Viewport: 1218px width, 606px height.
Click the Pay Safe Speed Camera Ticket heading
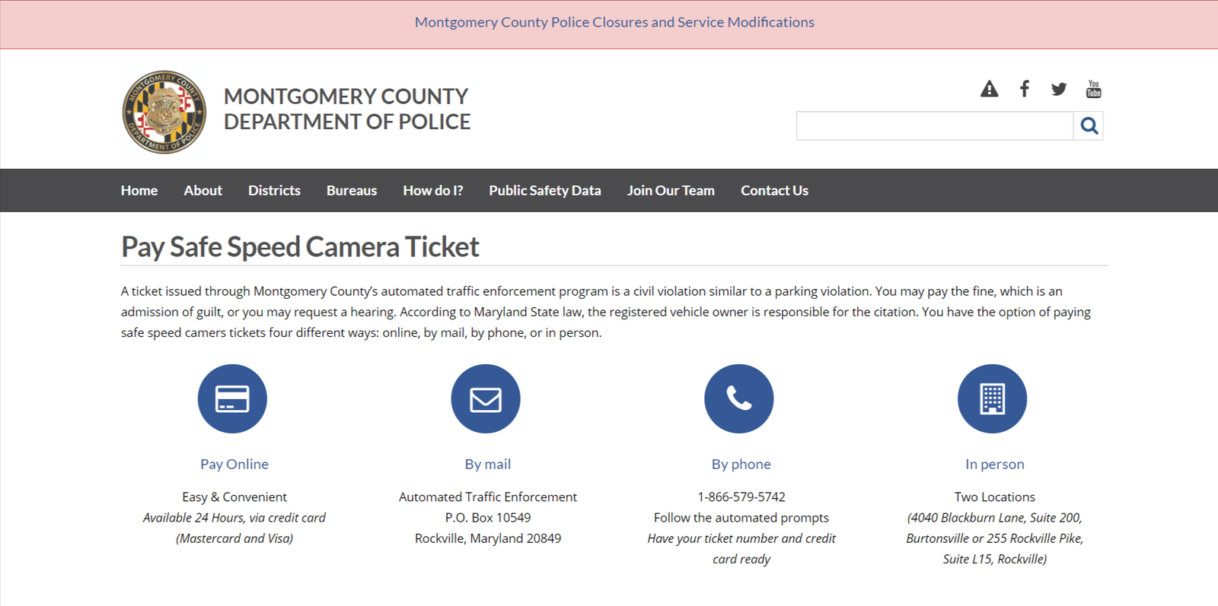tap(300, 247)
